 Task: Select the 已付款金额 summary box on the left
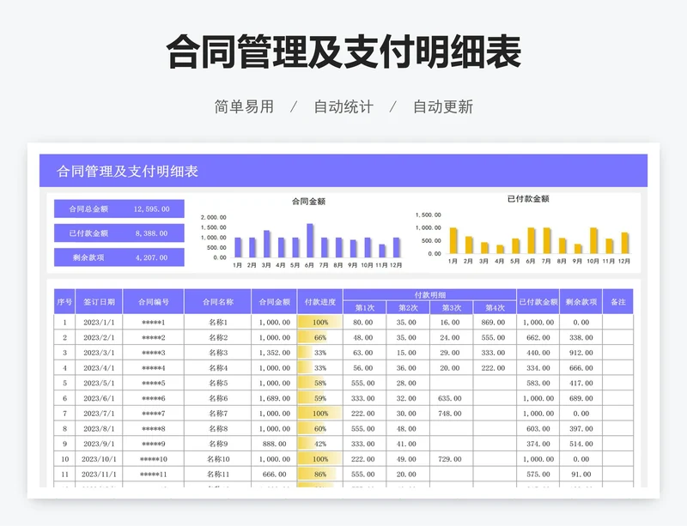click(119, 233)
